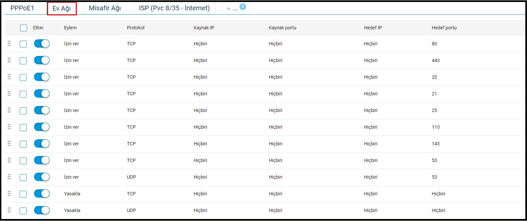Check the select-all checkbox in header

pos(23,28)
